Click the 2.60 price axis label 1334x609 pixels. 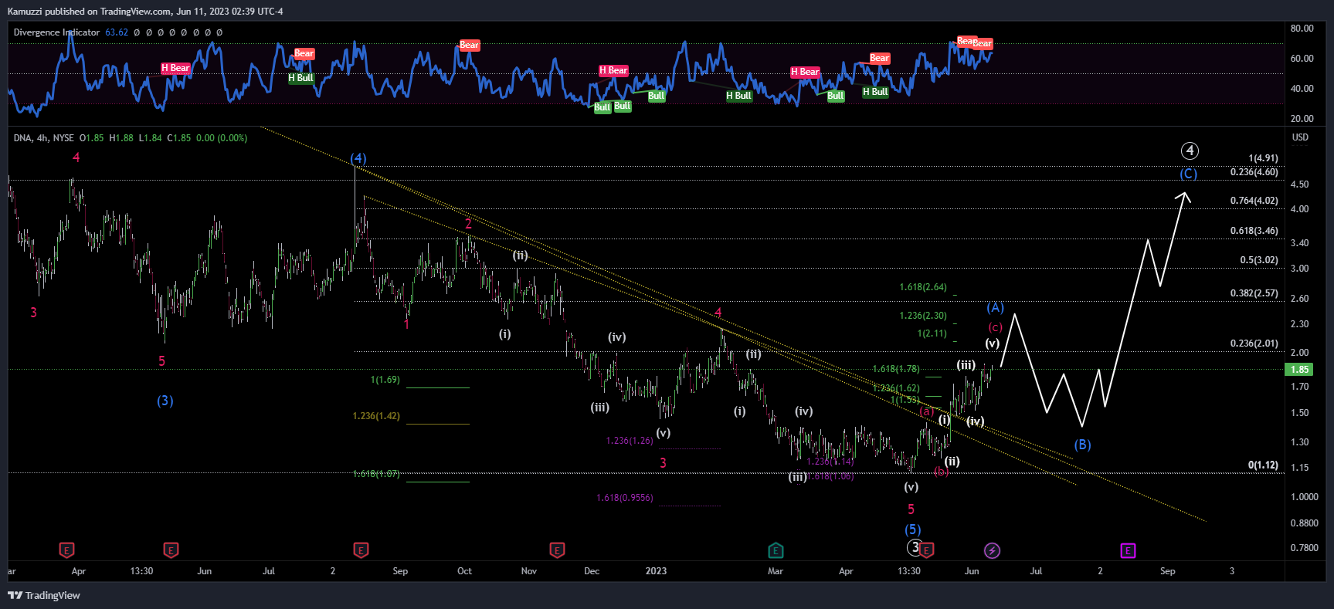(1299, 299)
